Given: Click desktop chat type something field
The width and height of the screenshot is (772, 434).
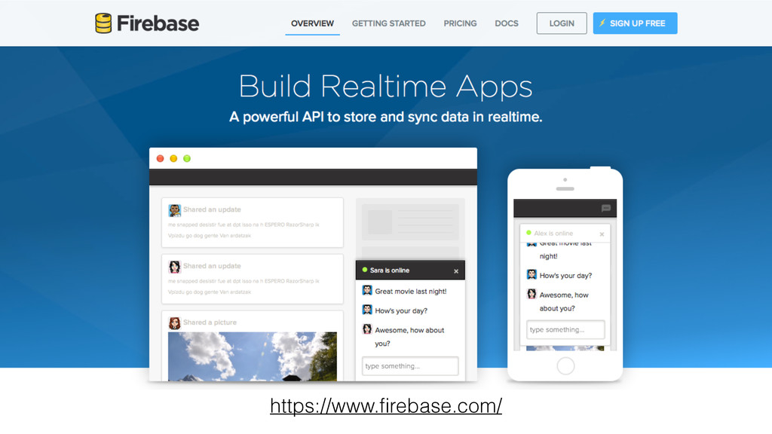Looking at the screenshot, I should coord(410,366).
